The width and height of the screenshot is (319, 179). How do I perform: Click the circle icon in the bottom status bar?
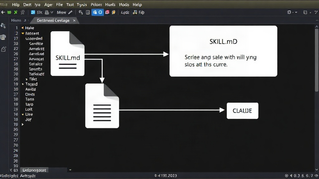[287, 176]
